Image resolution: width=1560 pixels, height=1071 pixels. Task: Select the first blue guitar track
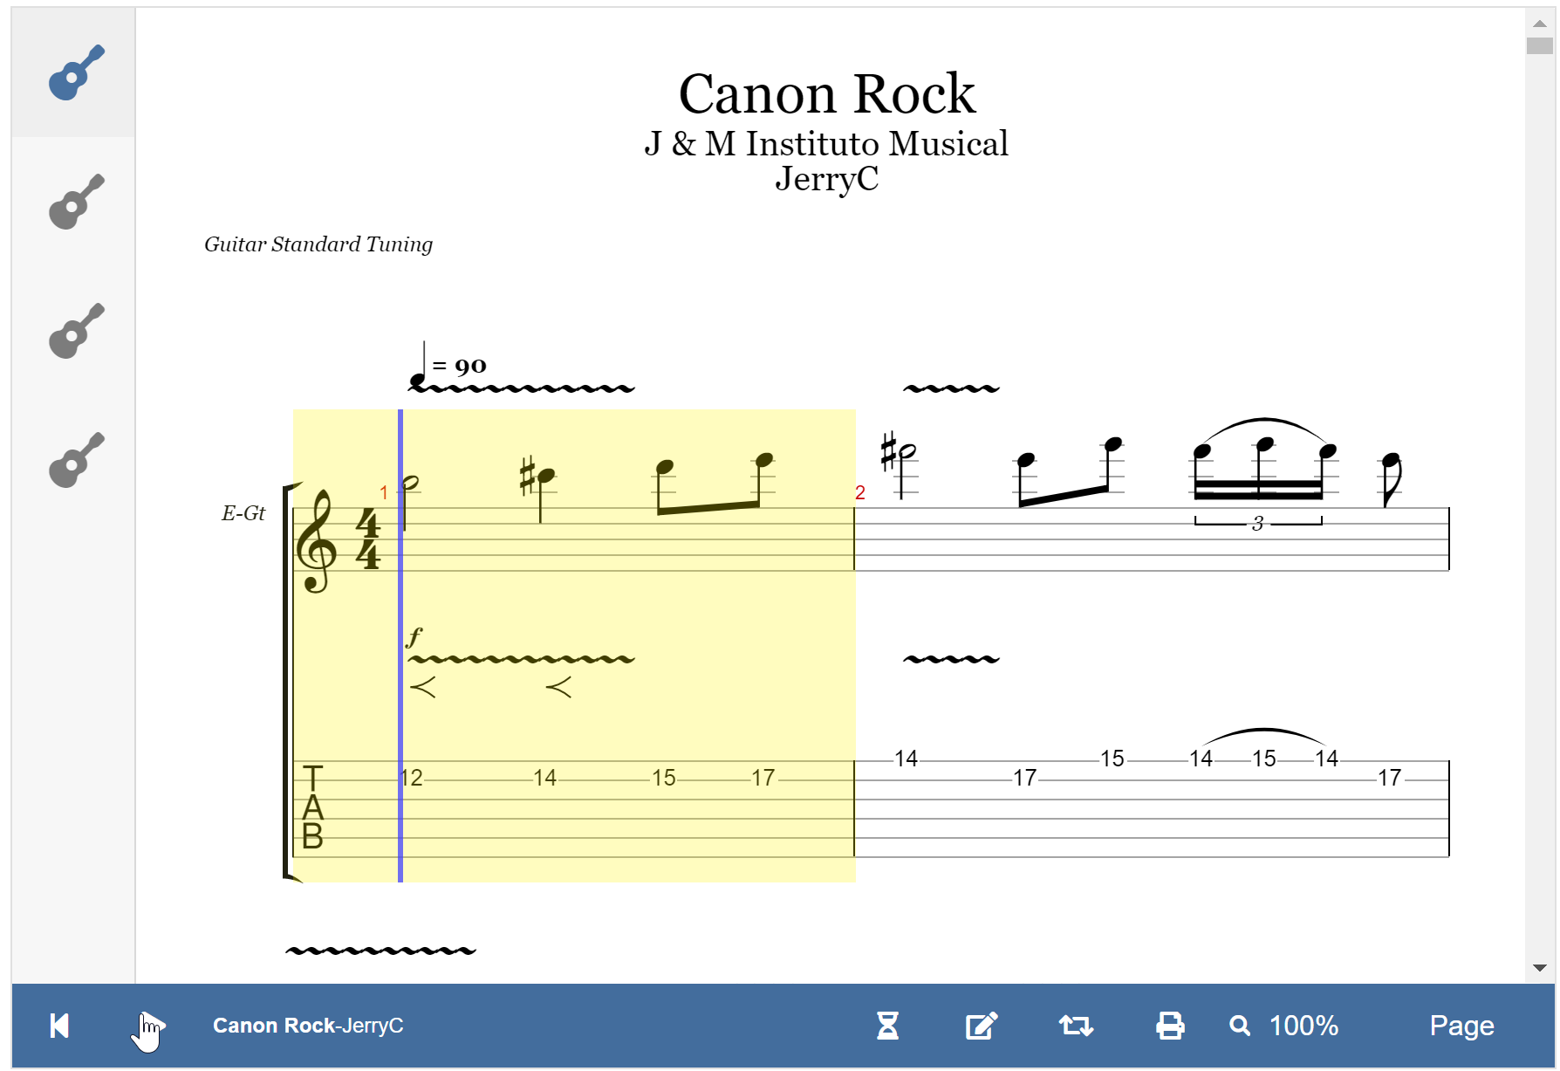(76, 72)
